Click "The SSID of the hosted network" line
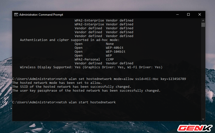Screen dimensions: 215x133 tap(72, 87)
